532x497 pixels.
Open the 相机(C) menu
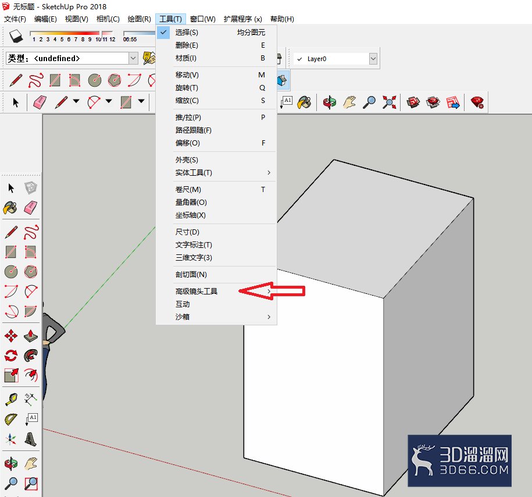108,19
